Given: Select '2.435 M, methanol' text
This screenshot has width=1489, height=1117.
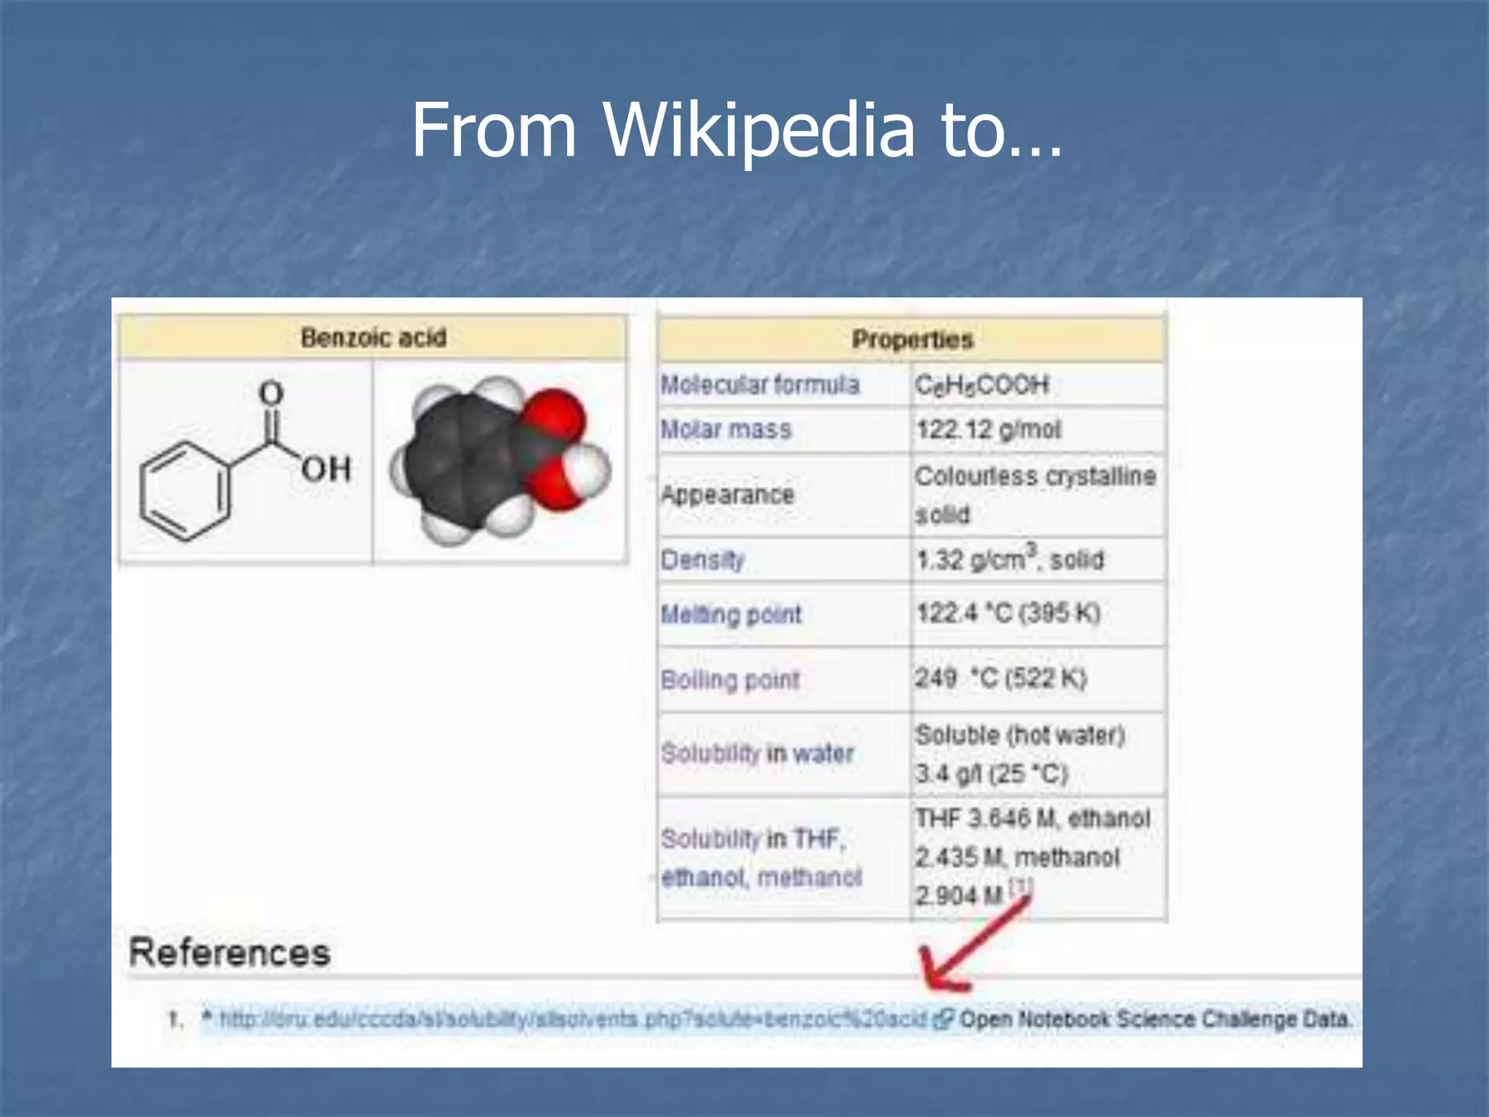Looking at the screenshot, I should (x=1017, y=857).
